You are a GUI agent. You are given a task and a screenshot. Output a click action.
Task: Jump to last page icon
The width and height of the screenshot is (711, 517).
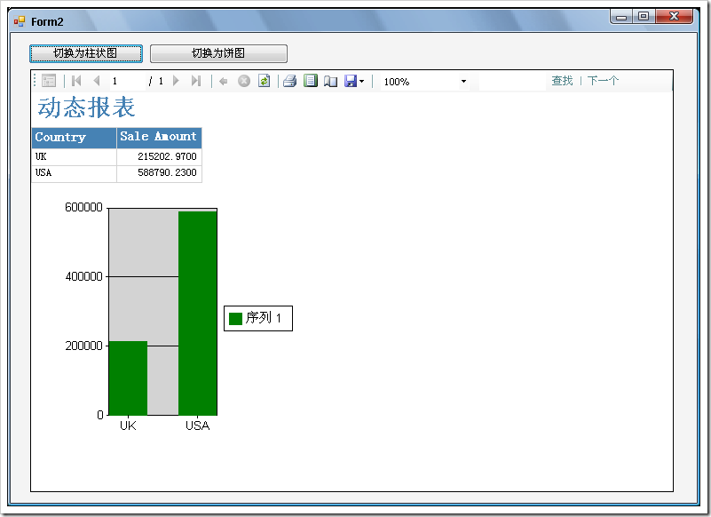[x=196, y=81]
